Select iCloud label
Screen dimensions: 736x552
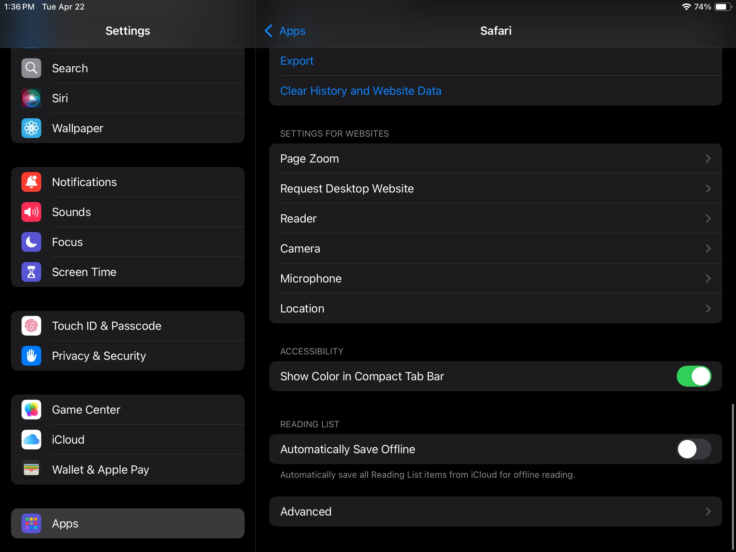[x=68, y=440]
